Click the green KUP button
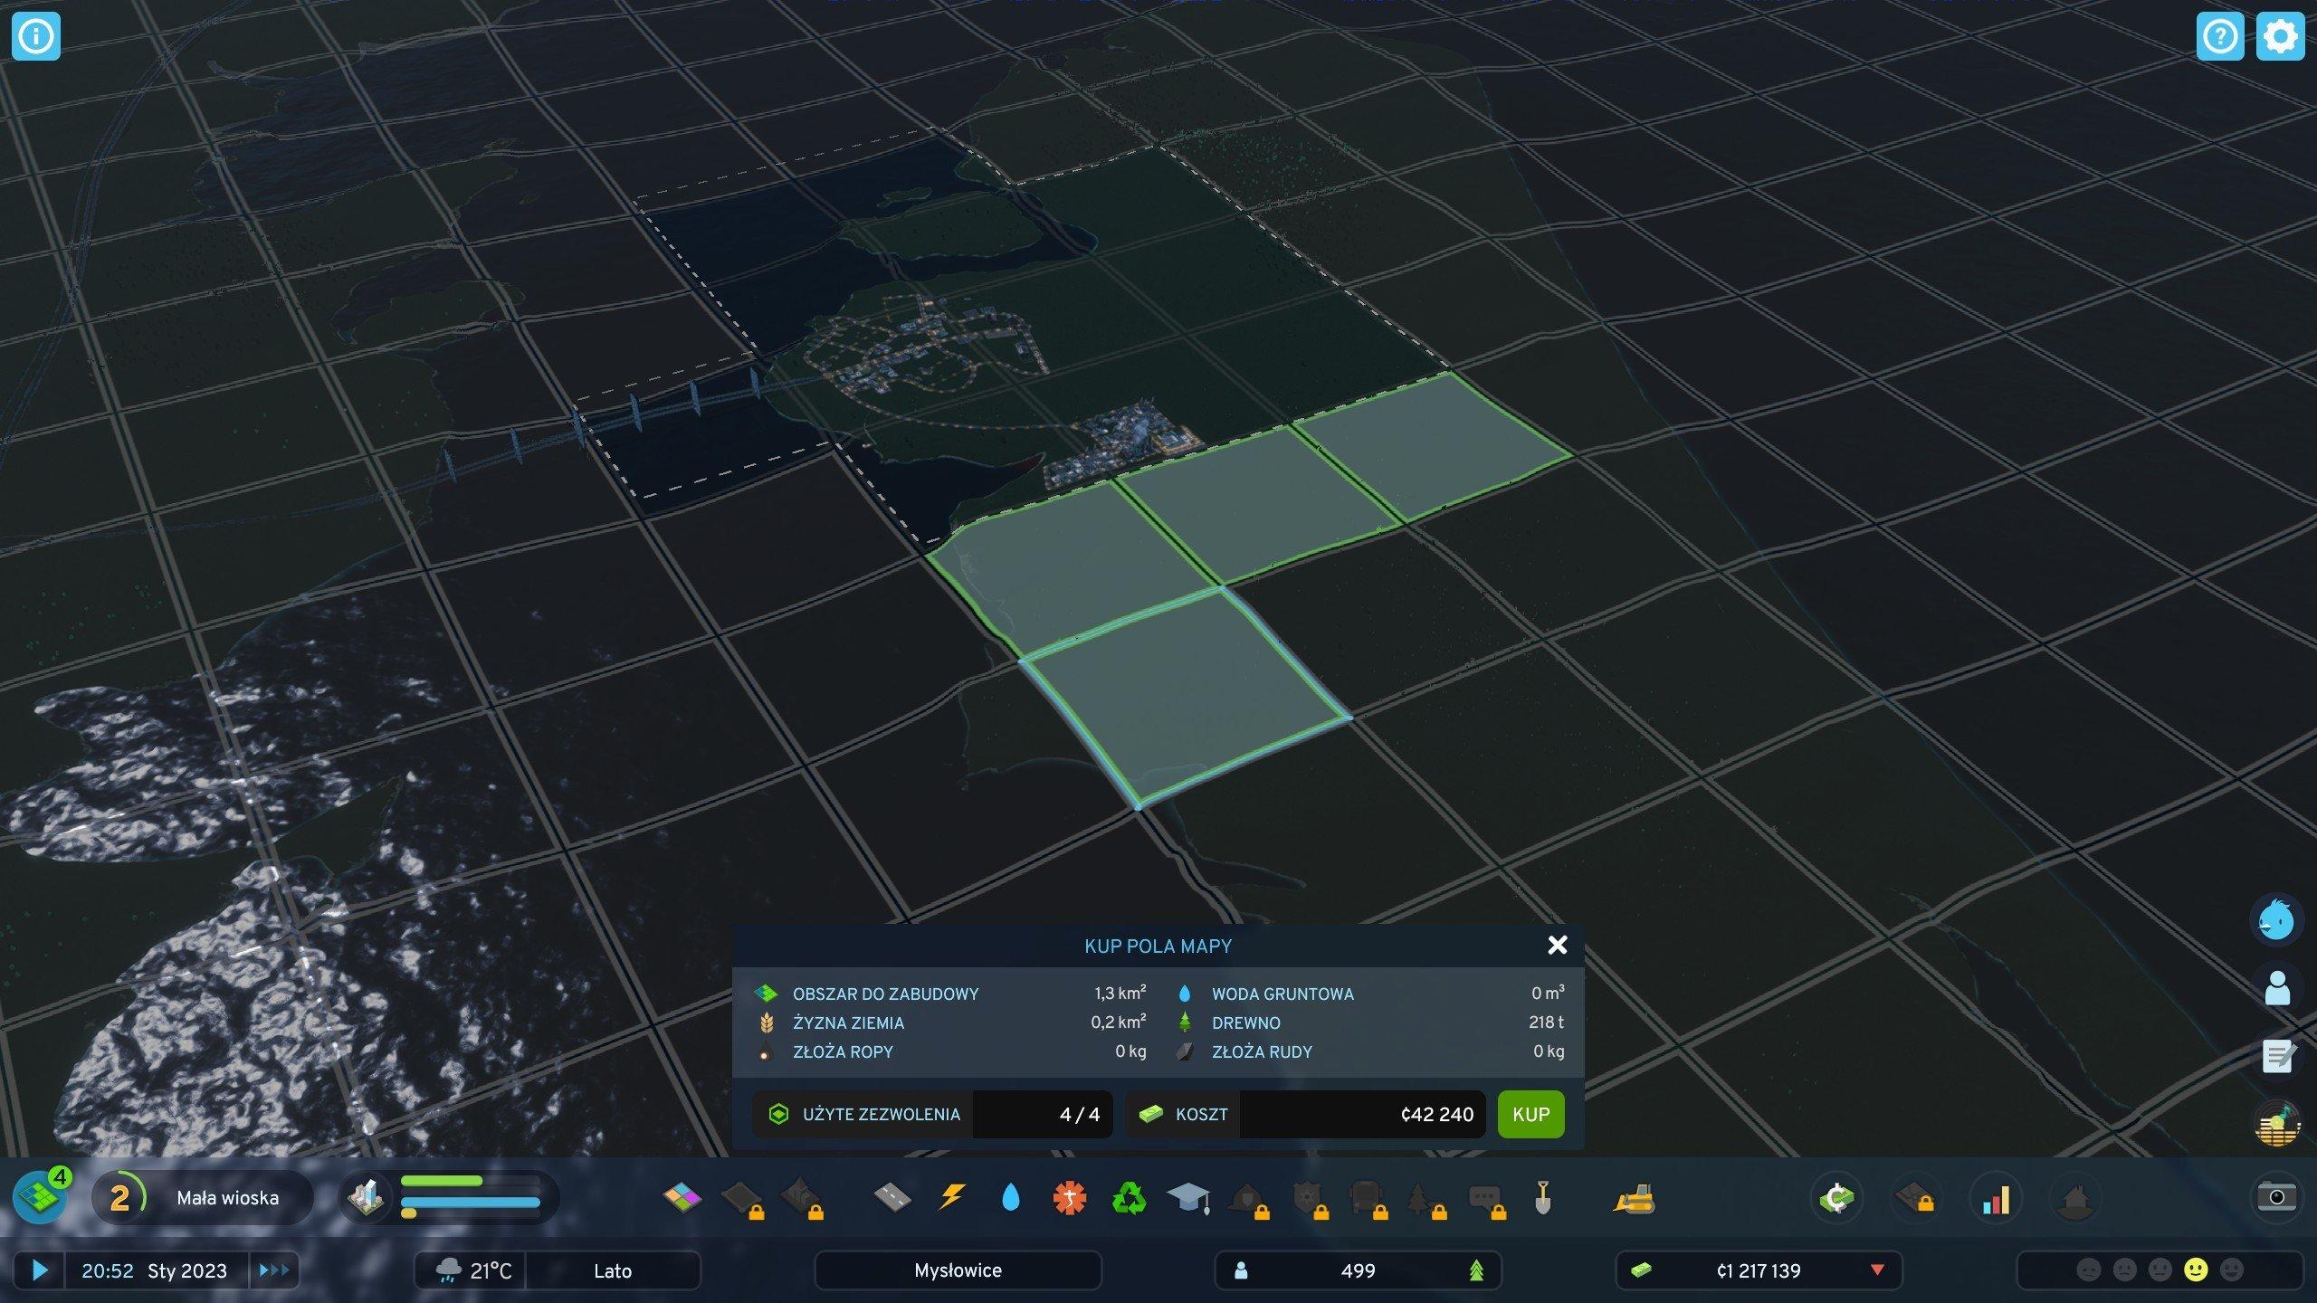 point(1530,1114)
